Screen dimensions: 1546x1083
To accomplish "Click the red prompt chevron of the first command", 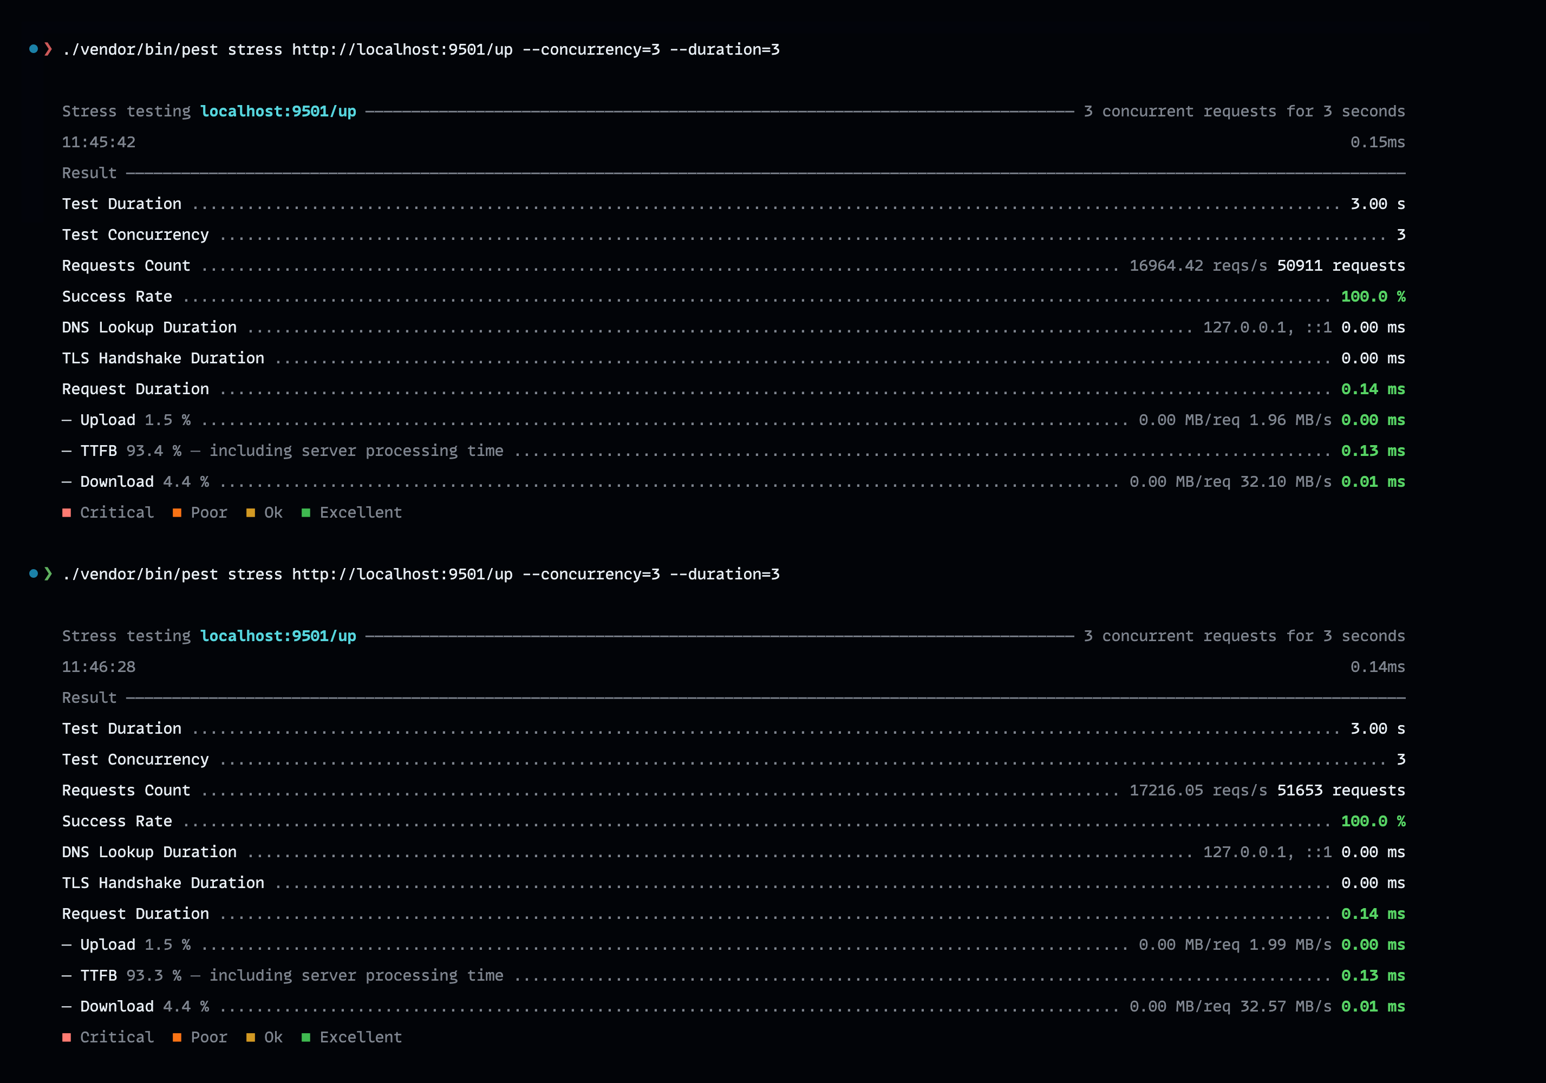I will [48, 49].
